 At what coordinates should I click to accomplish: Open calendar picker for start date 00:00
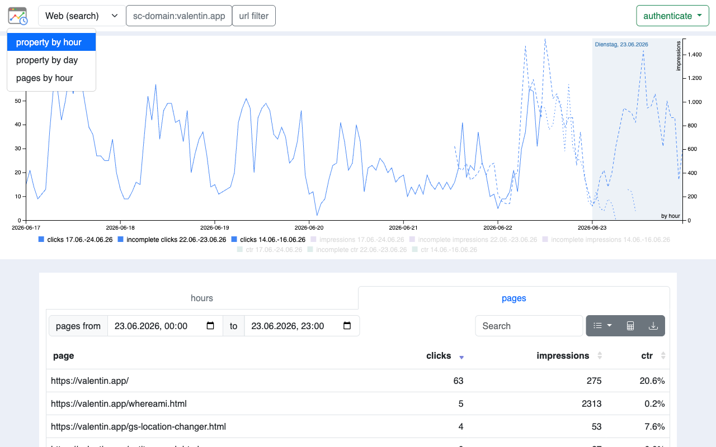click(x=210, y=326)
